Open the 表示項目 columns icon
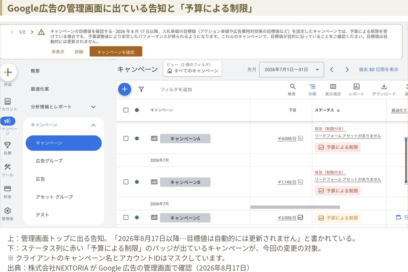The width and height of the screenshot is (408, 272). (333, 87)
